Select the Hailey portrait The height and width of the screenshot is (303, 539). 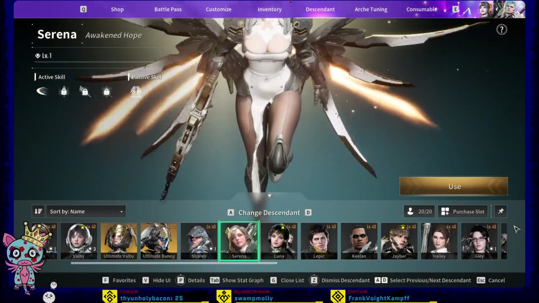439,241
